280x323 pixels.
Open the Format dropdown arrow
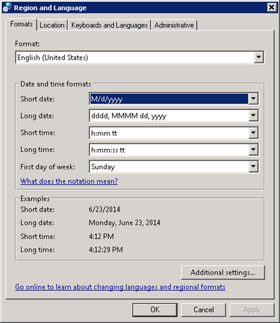coord(259,57)
